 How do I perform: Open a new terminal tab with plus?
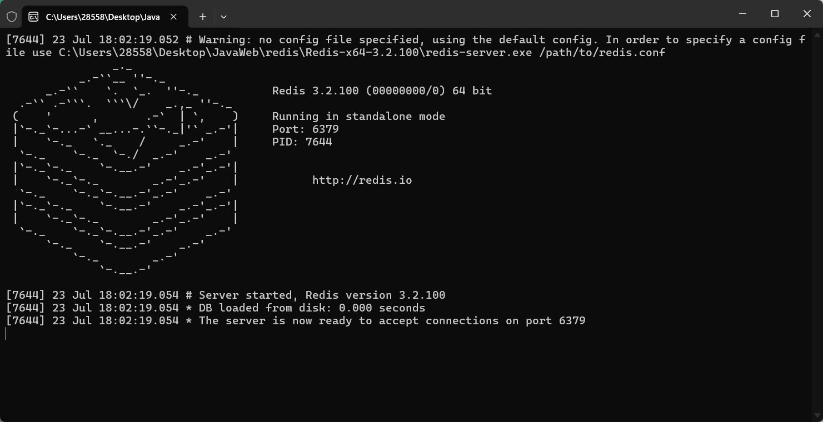(203, 17)
